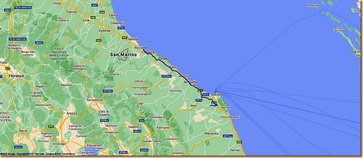Select the Fabriano label

tap(163, 127)
